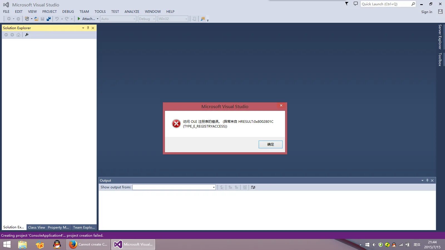Image resolution: width=445 pixels, height=250 pixels.
Task: Click the Solution Explorer Home icon
Action: (18, 35)
